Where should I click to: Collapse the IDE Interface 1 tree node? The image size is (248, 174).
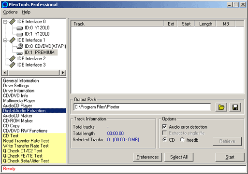click(x=5, y=40)
